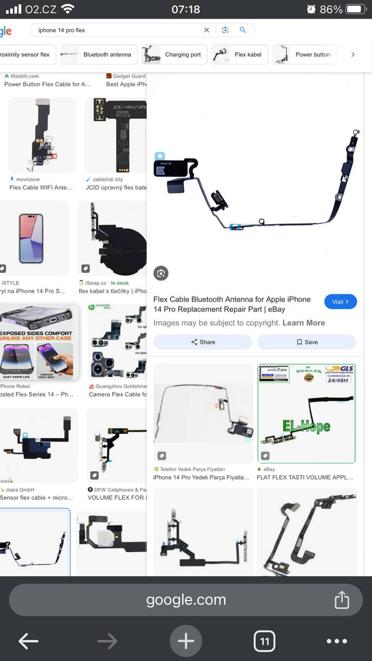
Task: Save the image with the Save button
Action: coord(307,342)
